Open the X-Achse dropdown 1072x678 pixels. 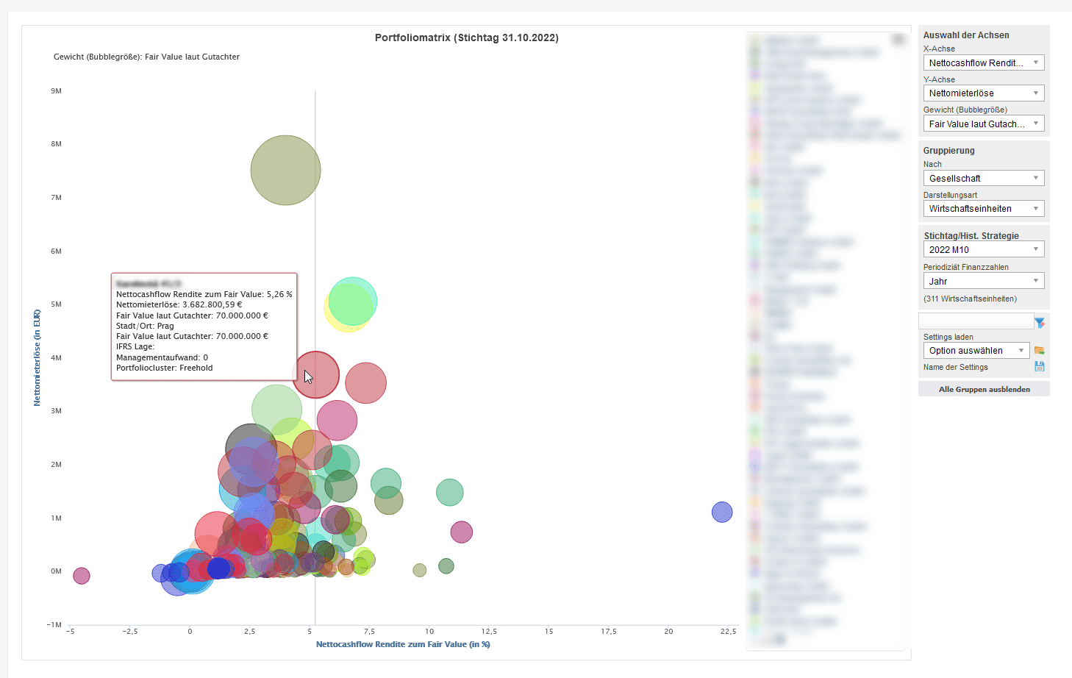(983, 63)
